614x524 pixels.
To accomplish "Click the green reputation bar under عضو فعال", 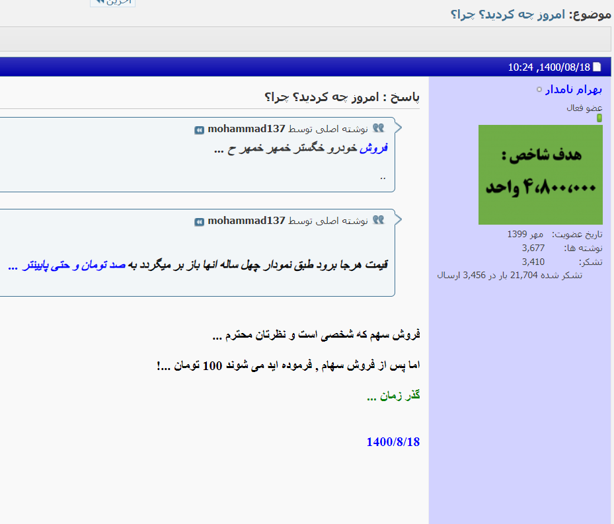I will coord(599,118).
